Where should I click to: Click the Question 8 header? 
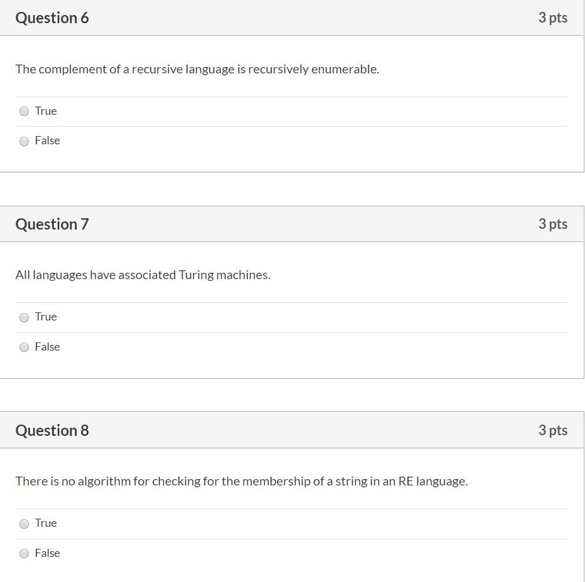52,430
